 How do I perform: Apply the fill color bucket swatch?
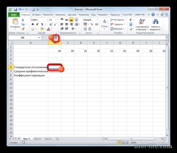42,29
